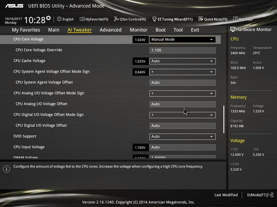Click the 0.840V System Agent reading

140,72
